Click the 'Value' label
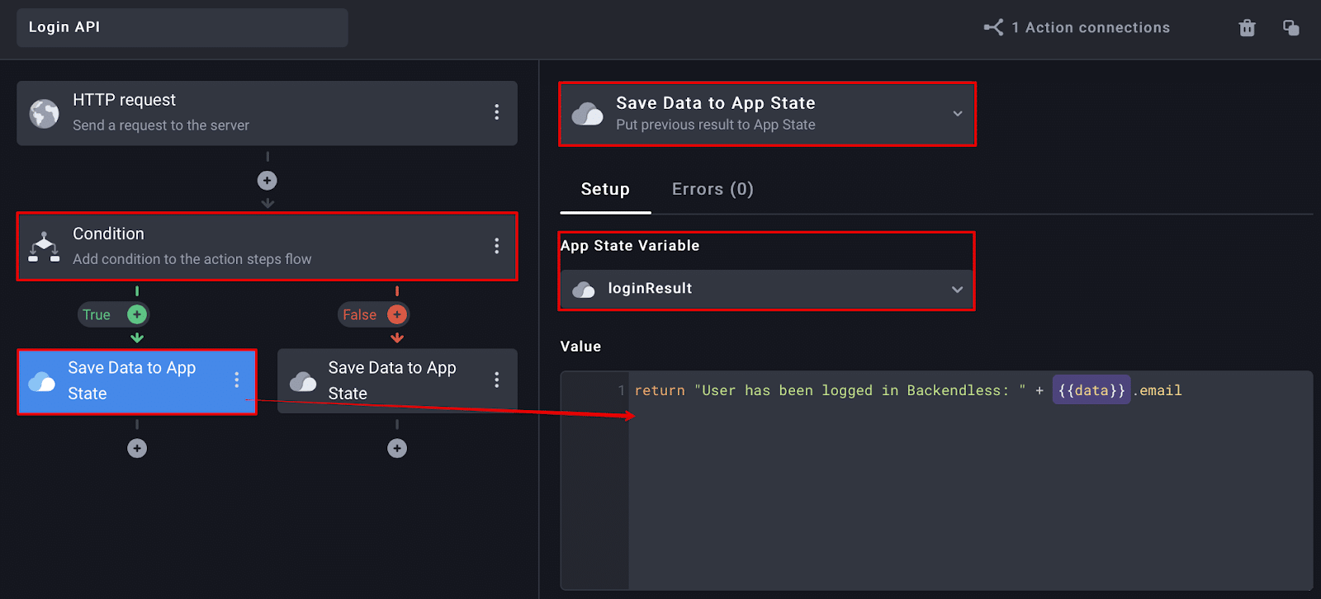1321x599 pixels. click(580, 347)
